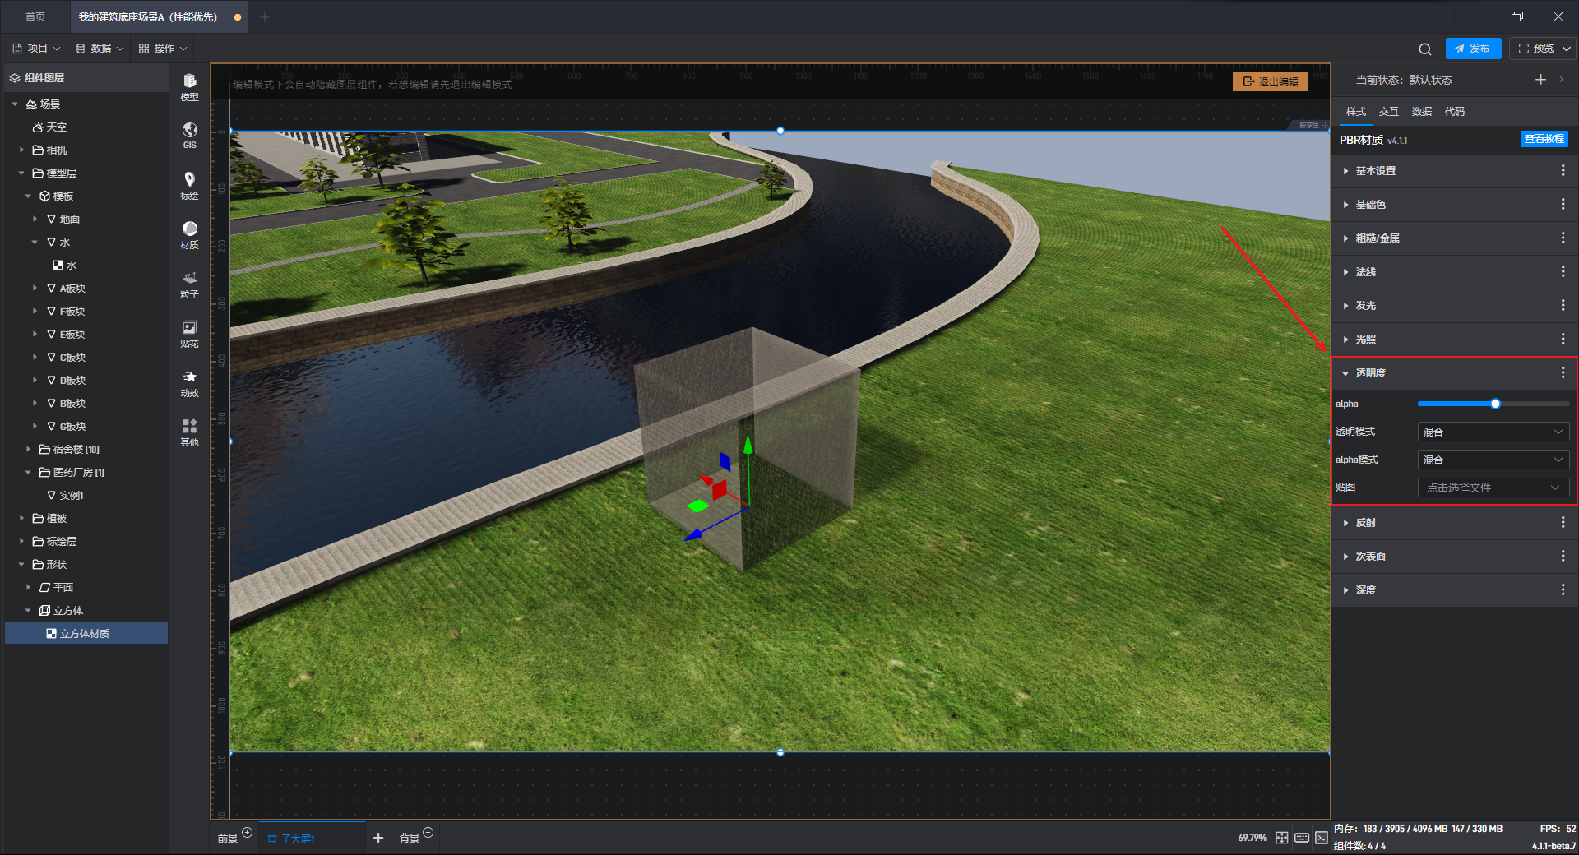Image resolution: width=1579 pixels, height=855 pixels.
Task: Open the 粗糙/金属 section options menu
Action: coord(1563,238)
